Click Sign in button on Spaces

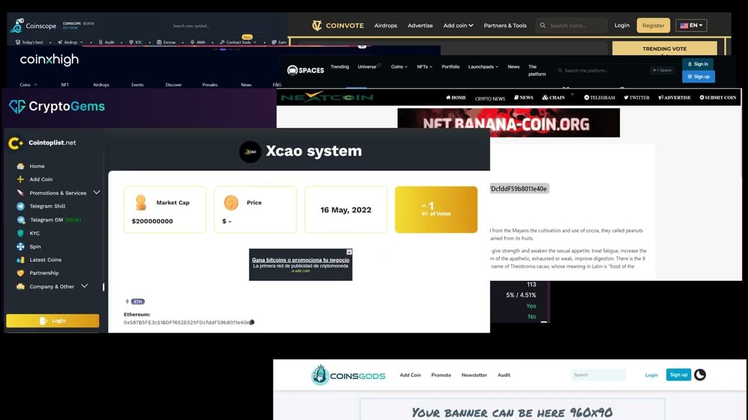[x=698, y=64]
